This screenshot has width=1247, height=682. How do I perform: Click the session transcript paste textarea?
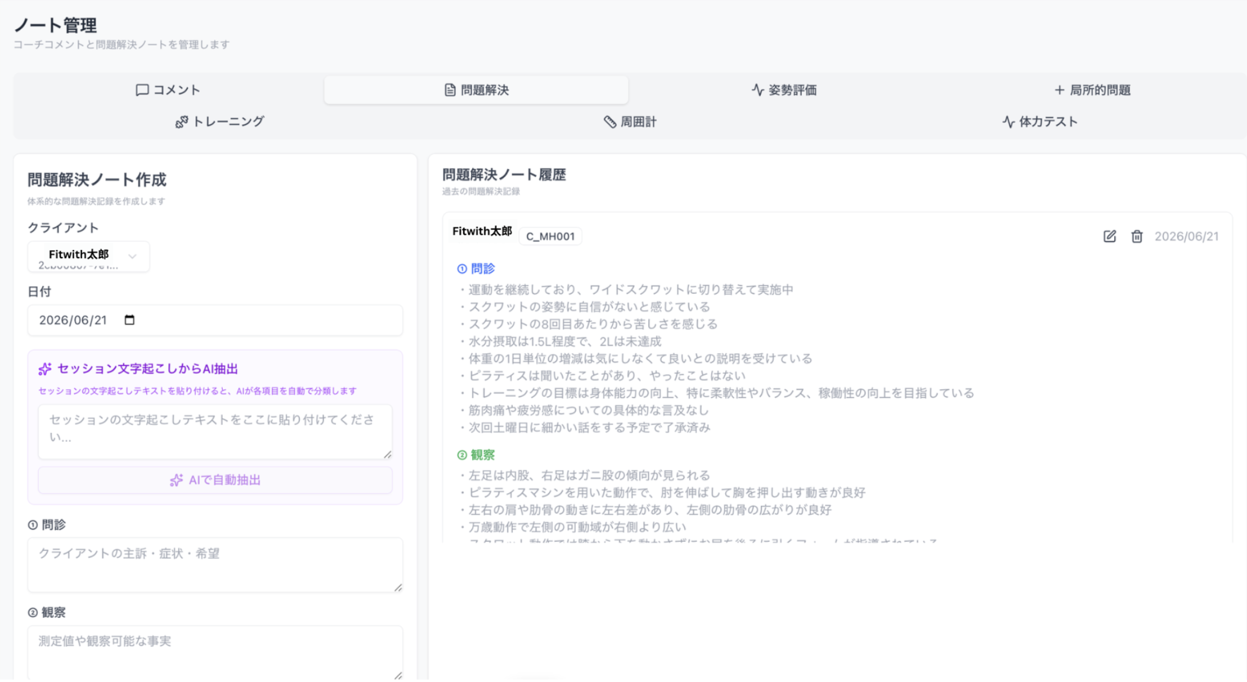point(215,432)
